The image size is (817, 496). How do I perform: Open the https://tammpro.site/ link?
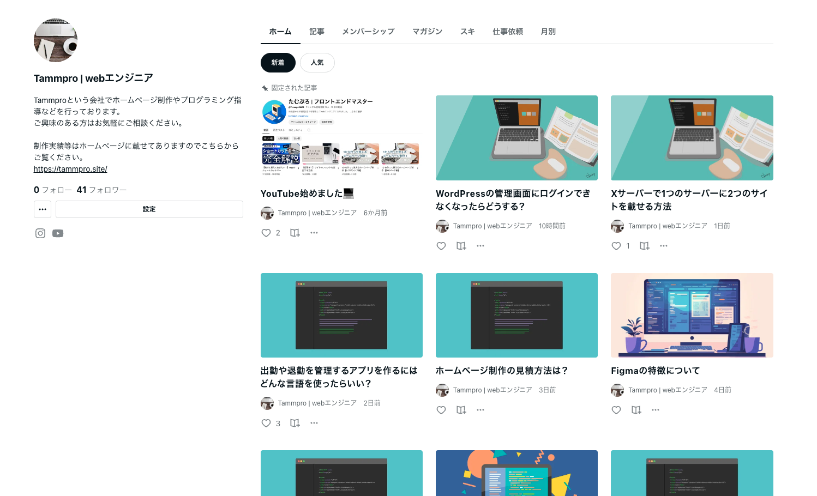click(70, 169)
